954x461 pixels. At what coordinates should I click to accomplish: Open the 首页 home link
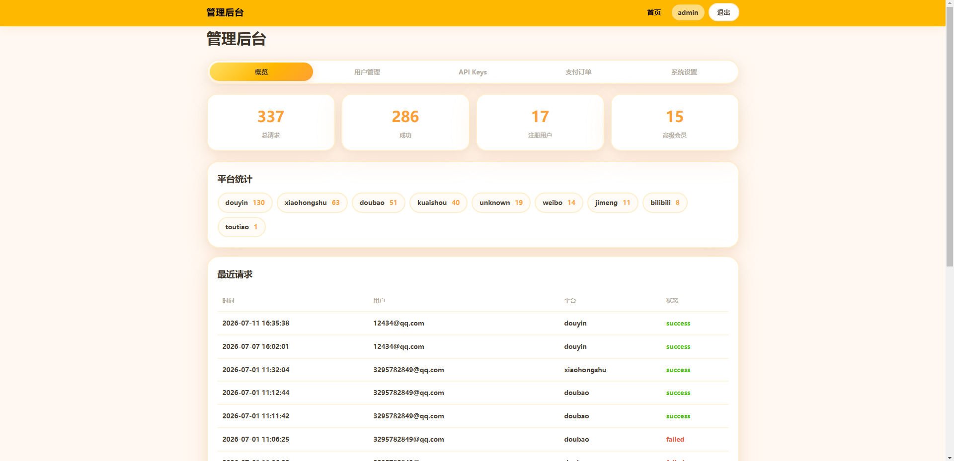[x=654, y=12]
